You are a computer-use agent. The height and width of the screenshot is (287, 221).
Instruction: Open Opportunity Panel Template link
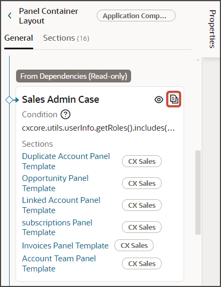point(55,183)
